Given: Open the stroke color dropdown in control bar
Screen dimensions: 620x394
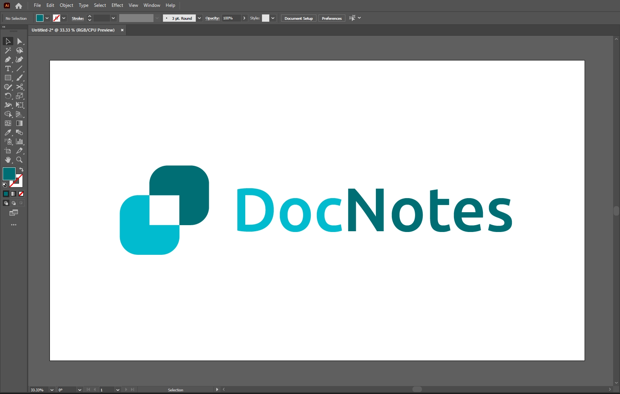Looking at the screenshot, I should point(64,18).
